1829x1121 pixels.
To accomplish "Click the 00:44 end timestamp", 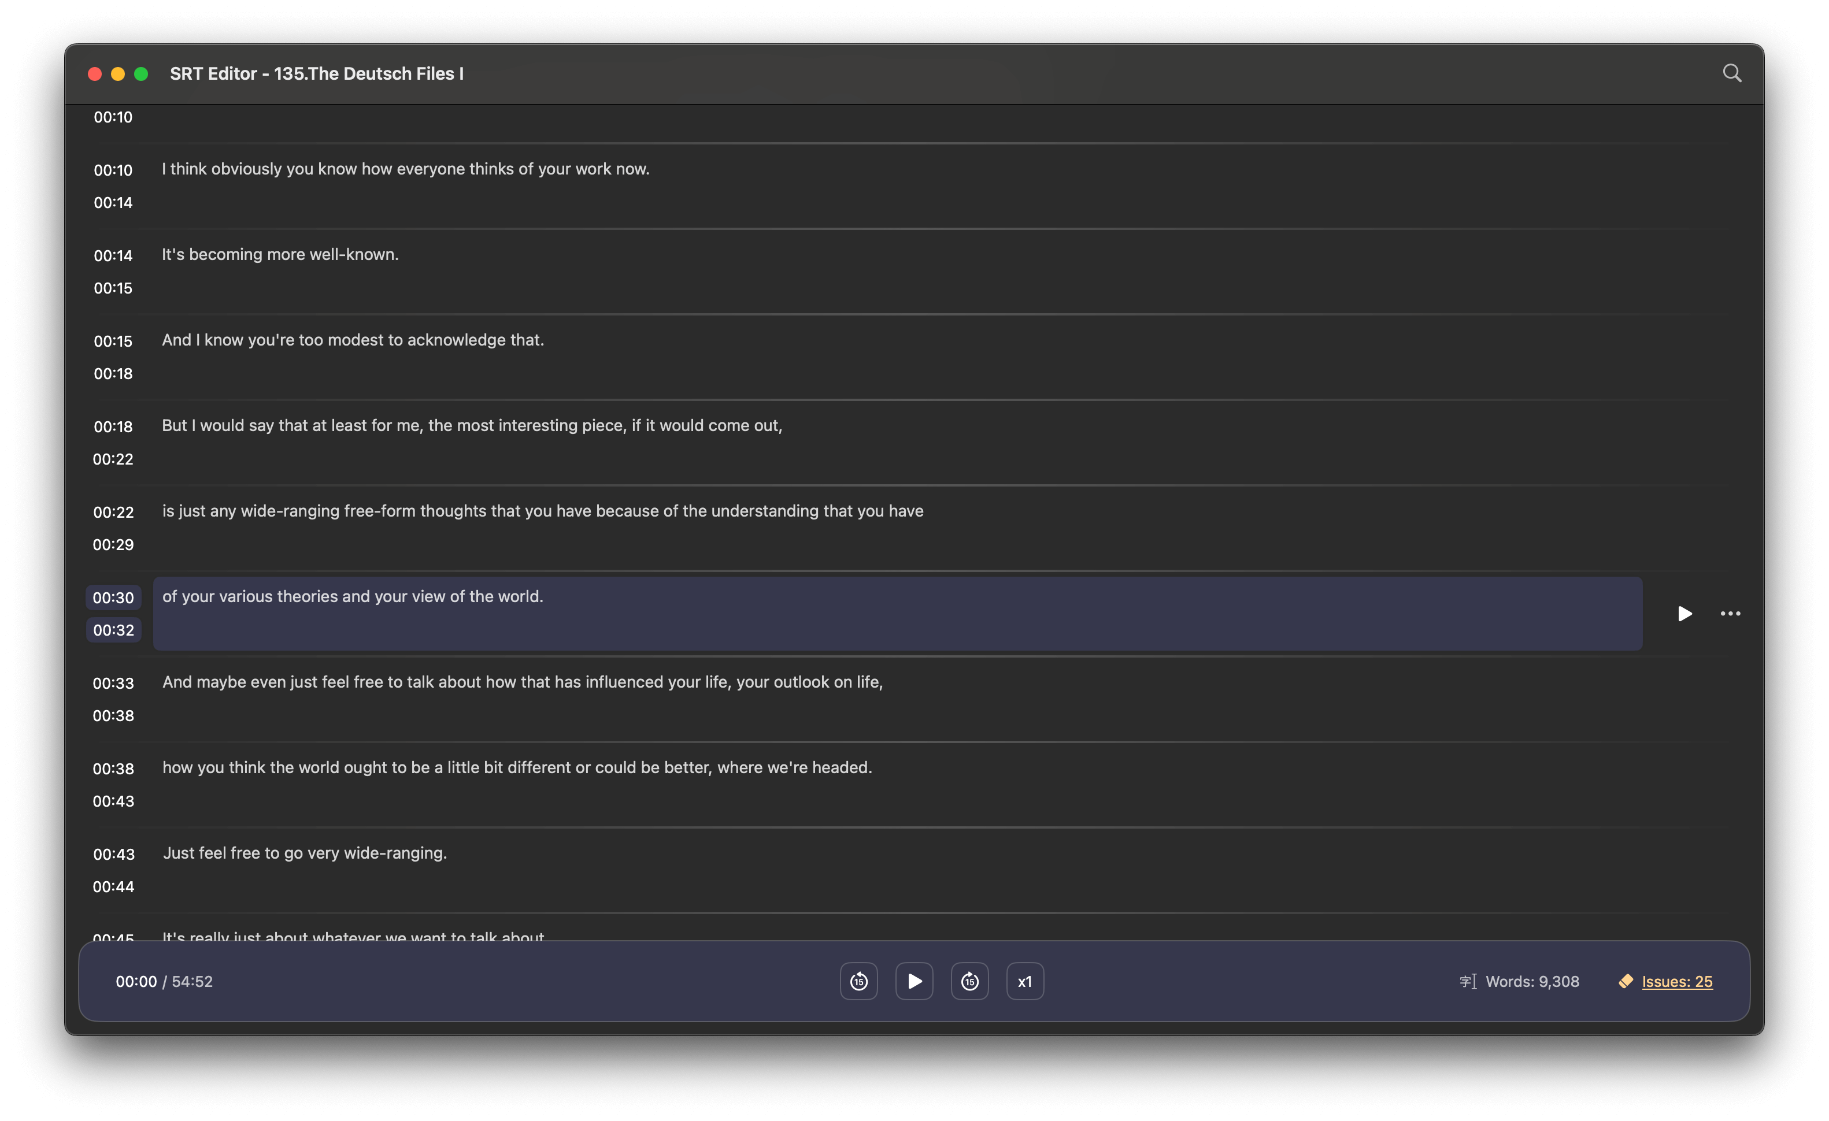I will pyautogui.click(x=113, y=886).
